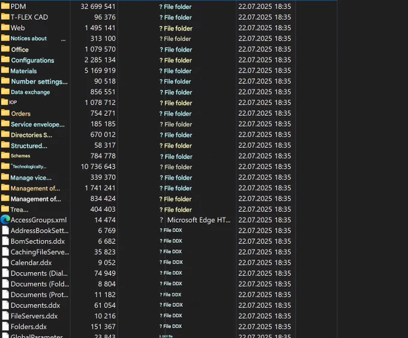Select 'Management of...' folder sized 1 741 241

35,189
